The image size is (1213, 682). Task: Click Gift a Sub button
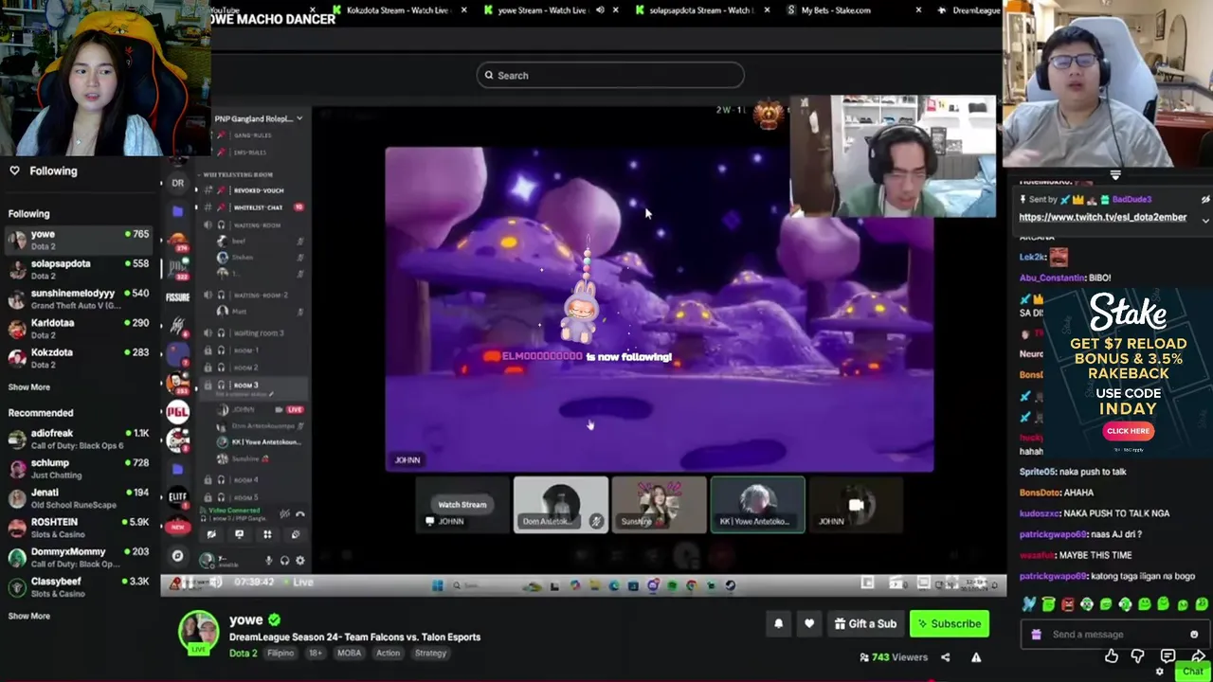tap(865, 623)
